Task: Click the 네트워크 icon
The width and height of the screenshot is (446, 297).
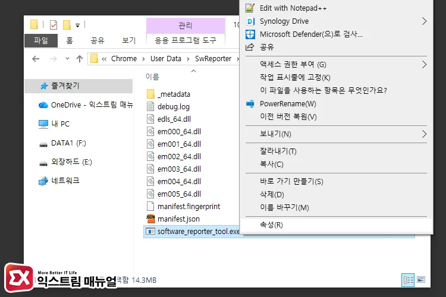Action: tap(43, 181)
